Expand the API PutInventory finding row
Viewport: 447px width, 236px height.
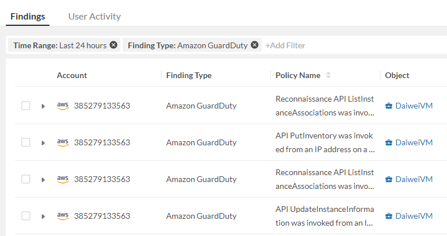tap(43, 143)
